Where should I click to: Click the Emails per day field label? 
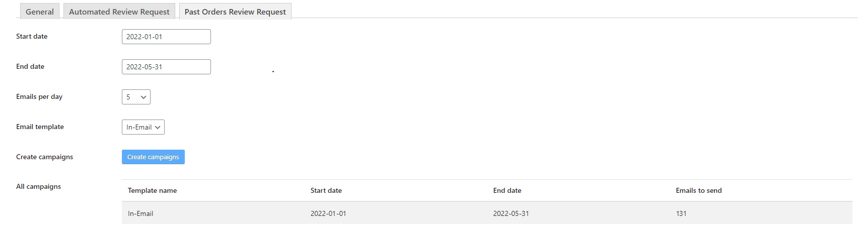pyautogui.click(x=39, y=96)
